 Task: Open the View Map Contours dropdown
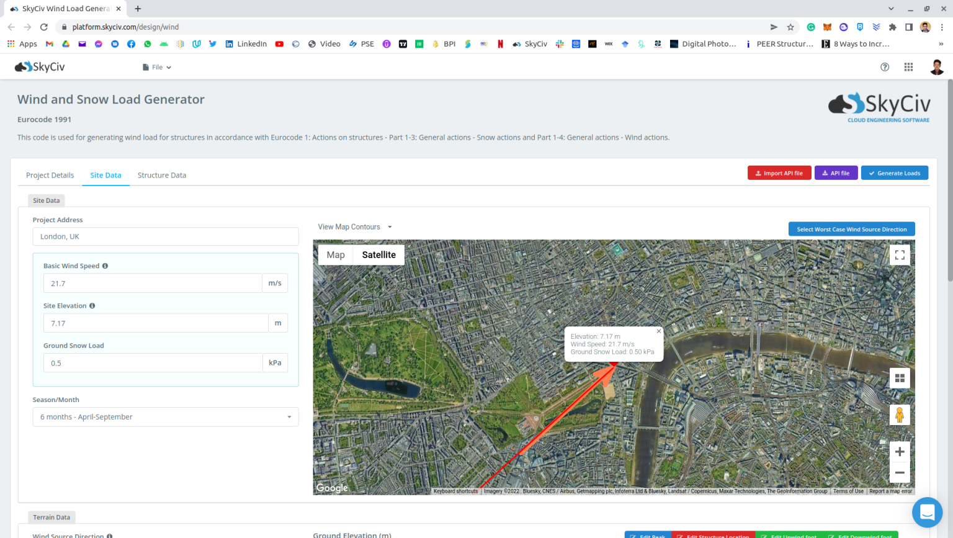(x=355, y=227)
